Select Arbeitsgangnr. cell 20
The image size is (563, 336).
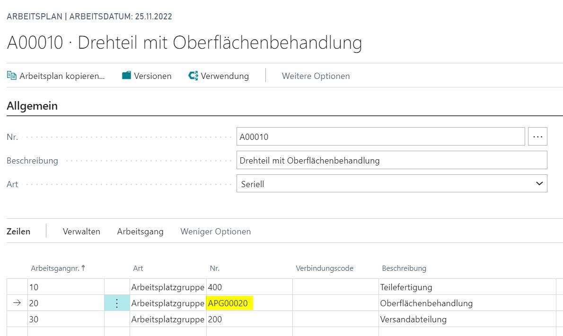tap(66, 303)
